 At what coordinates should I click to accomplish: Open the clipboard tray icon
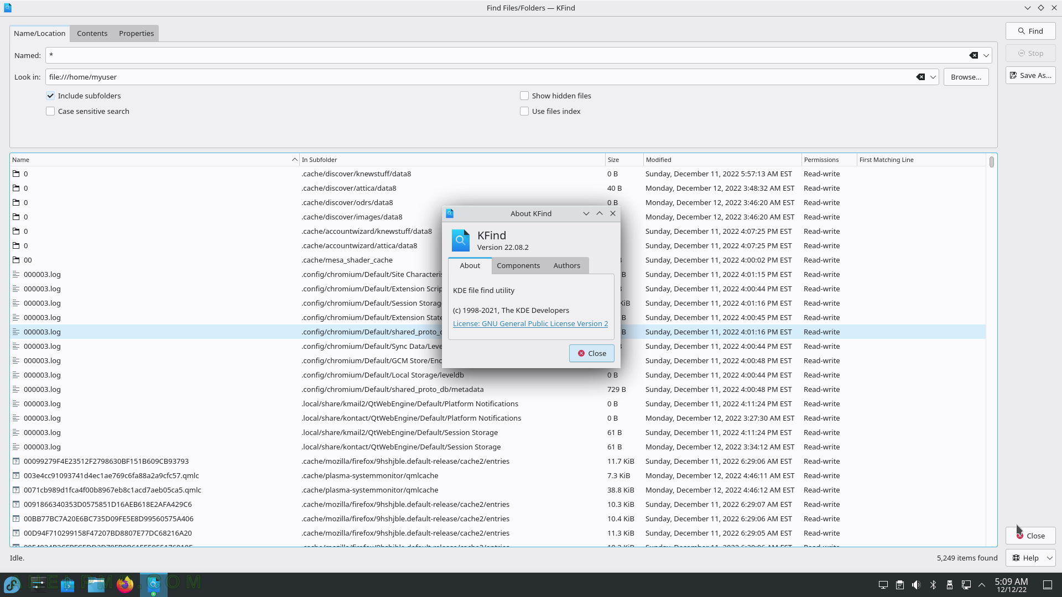pos(900,585)
